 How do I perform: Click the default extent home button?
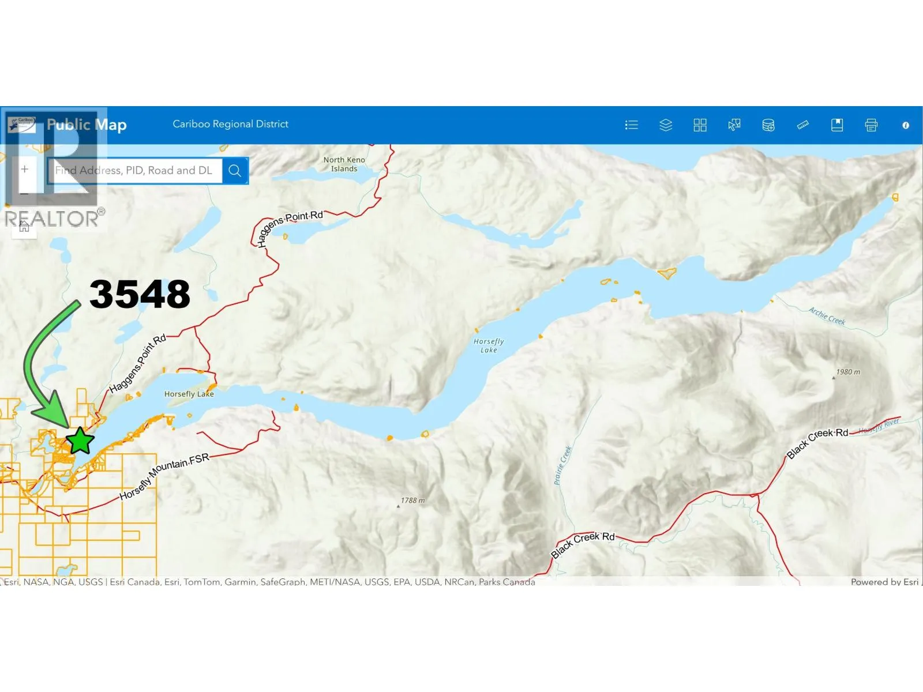[x=24, y=227]
